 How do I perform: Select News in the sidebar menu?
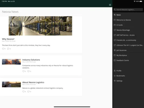click(119, 15)
